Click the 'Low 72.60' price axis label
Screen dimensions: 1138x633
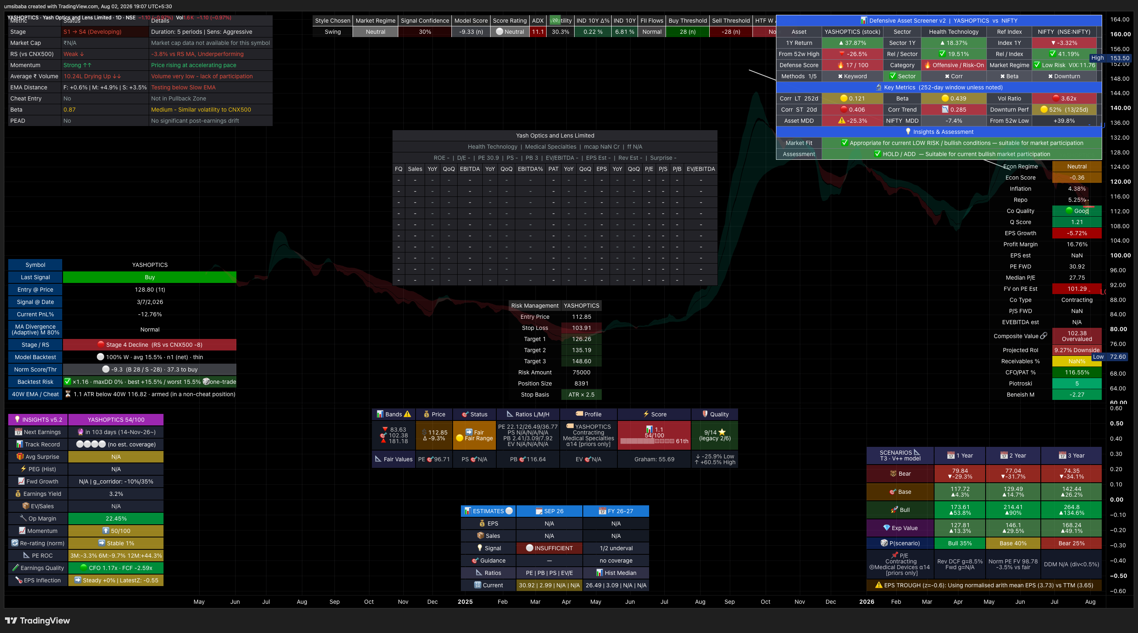click(x=1110, y=357)
